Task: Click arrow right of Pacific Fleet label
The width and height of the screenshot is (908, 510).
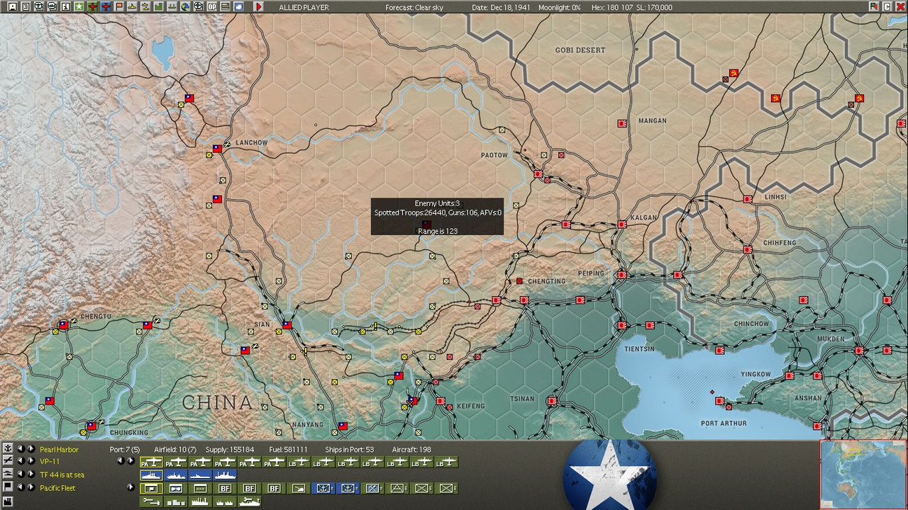Action: pyautogui.click(x=131, y=487)
